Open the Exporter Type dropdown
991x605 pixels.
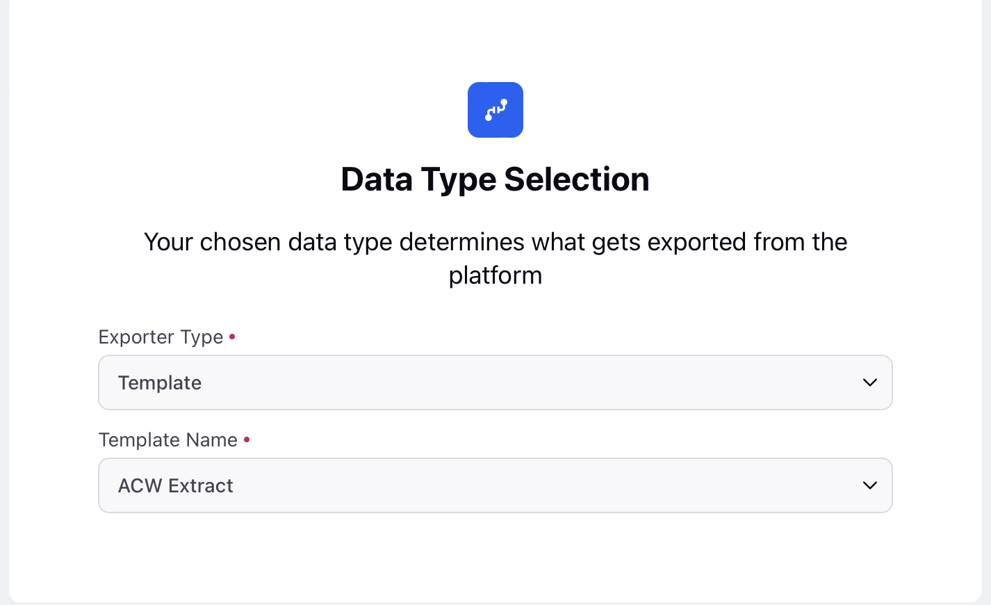tap(495, 382)
